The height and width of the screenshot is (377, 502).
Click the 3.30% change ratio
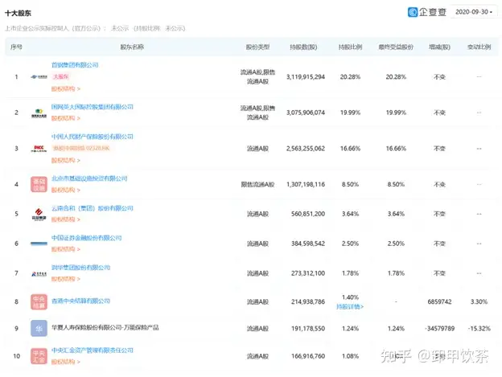(x=479, y=302)
